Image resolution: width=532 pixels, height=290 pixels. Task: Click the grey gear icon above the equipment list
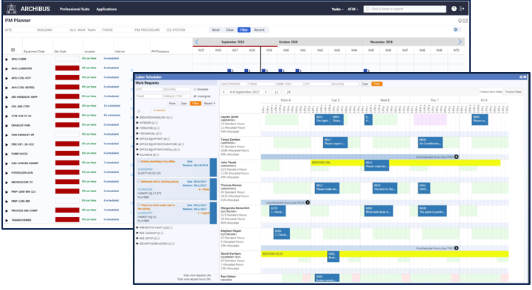(x=13, y=50)
